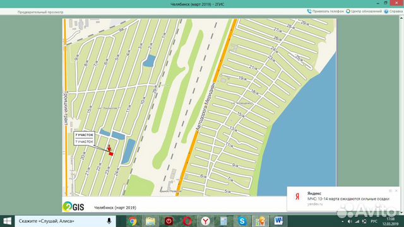Open the Справка help menu
The height and width of the screenshot is (227, 404).
[x=393, y=11]
